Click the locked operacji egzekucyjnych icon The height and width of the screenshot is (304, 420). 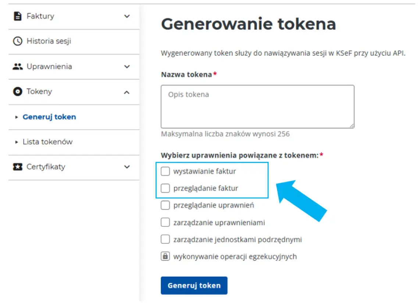pos(165,256)
